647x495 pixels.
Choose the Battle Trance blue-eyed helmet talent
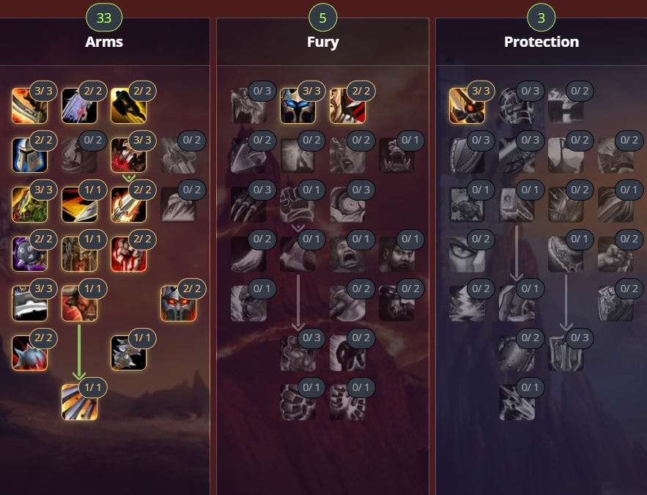coord(298,105)
